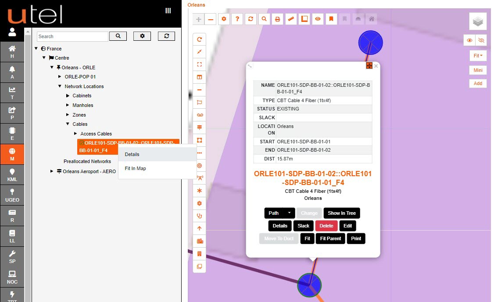Click the asterisk tool icon
Viewport: 494px width, 302px height.
click(x=200, y=191)
